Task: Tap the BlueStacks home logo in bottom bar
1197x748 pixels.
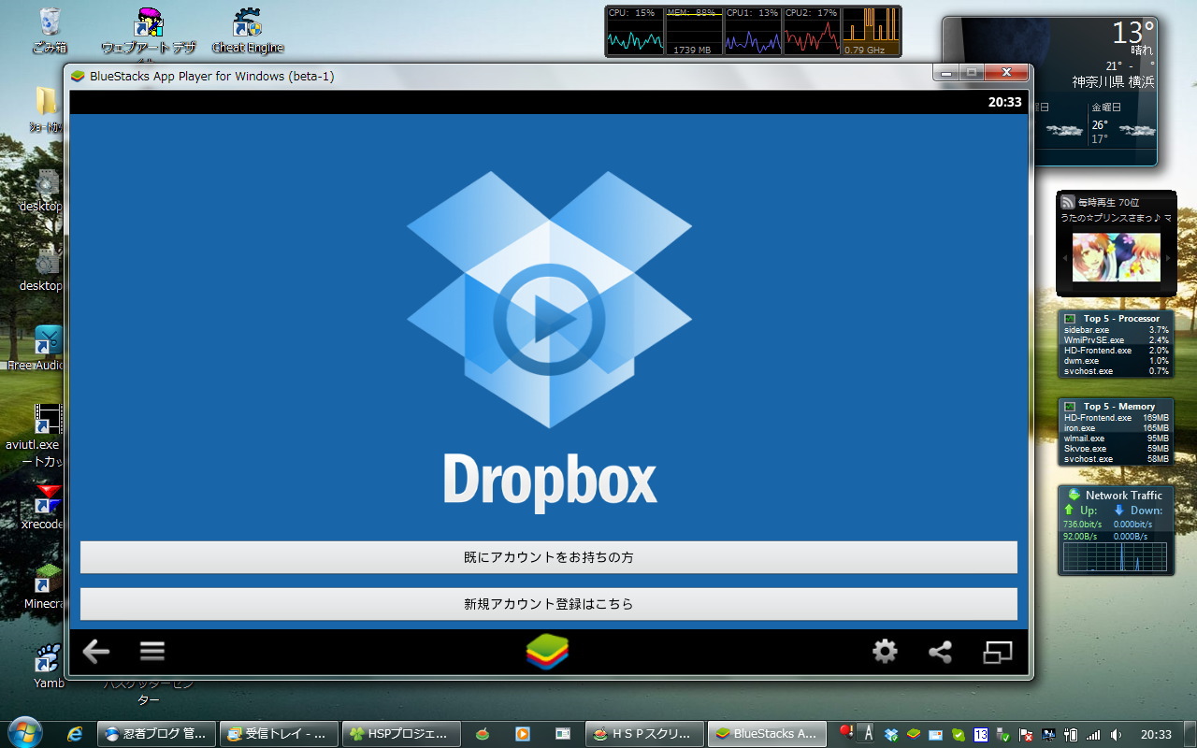Action: click(547, 652)
